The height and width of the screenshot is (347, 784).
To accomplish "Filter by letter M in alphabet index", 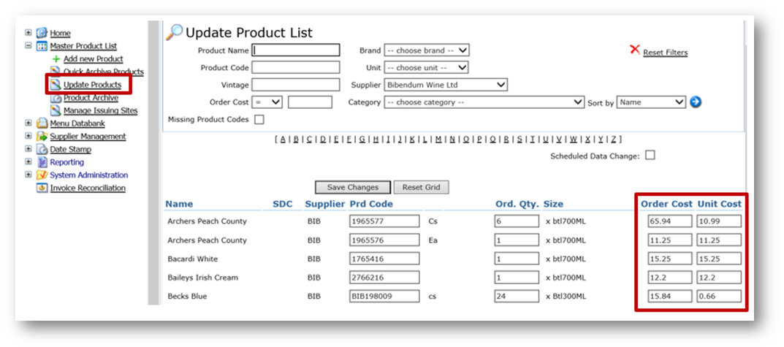I will pyautogui.click(x=438, y=140).
